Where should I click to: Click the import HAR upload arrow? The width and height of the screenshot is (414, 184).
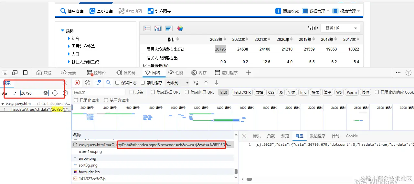206,83
